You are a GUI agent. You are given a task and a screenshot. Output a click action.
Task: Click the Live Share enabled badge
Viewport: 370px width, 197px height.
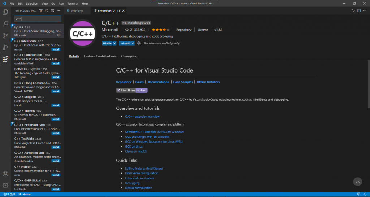[x=132, y=90]
